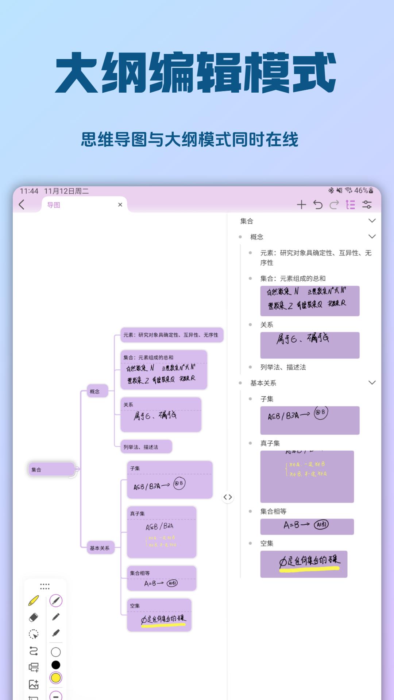Insert an image using the picture icon
Viewport: 394px width, 700px height.
(34, 684)
